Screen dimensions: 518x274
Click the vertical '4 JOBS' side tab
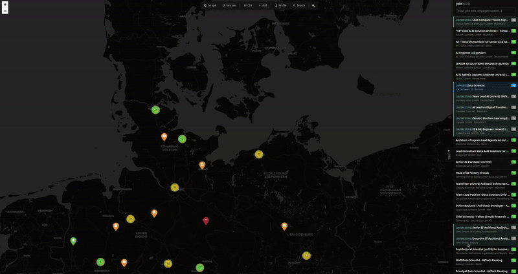(449, 154)
